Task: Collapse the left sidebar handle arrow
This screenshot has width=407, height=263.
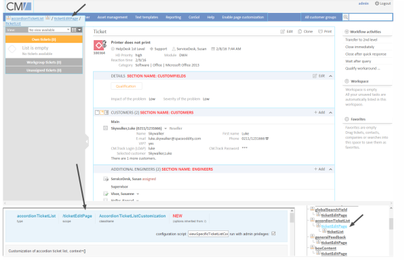Action: (87, 141)
